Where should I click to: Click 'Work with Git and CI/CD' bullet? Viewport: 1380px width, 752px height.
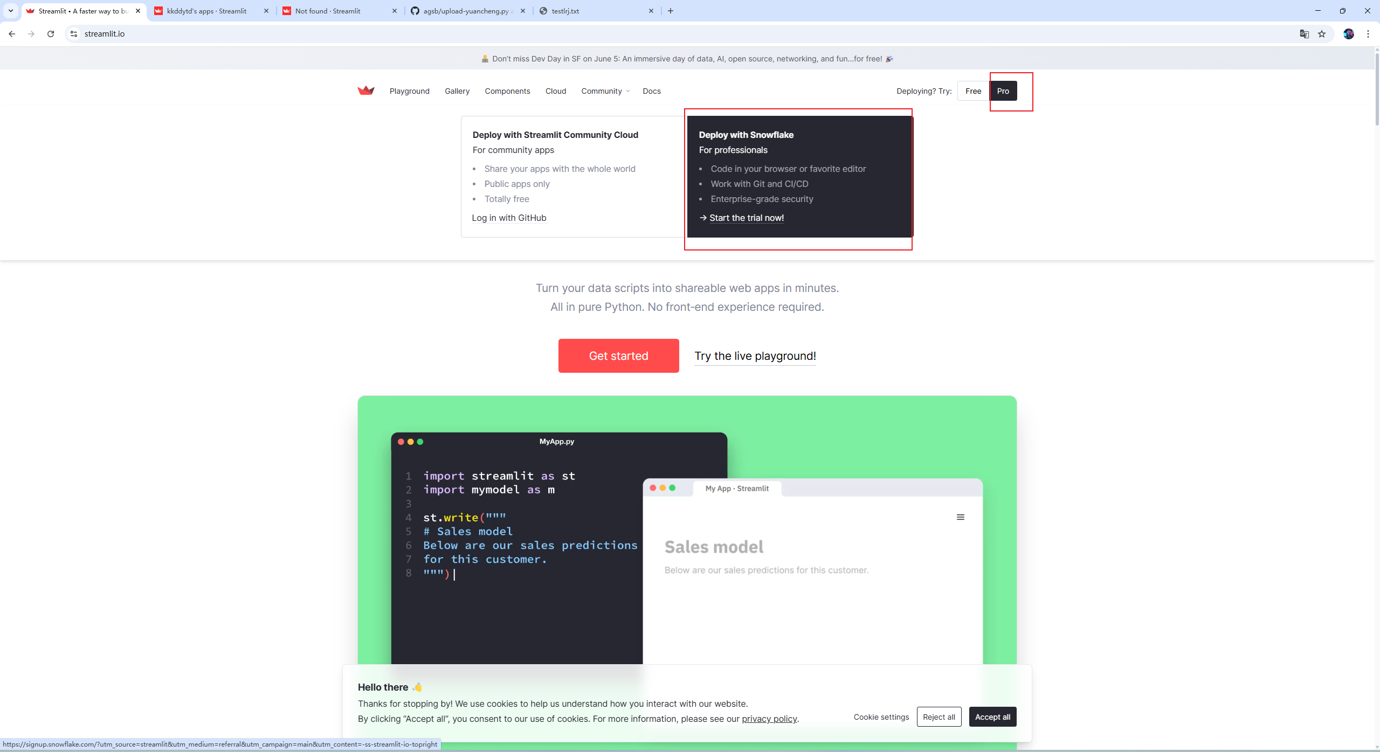(x=760, y=184)
